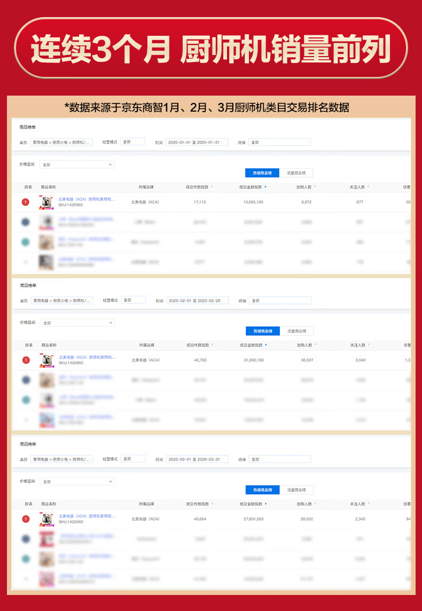
Task: Open 北美电器 (ACA) 厨师机 link in January list
Action: tap(87, 199)
